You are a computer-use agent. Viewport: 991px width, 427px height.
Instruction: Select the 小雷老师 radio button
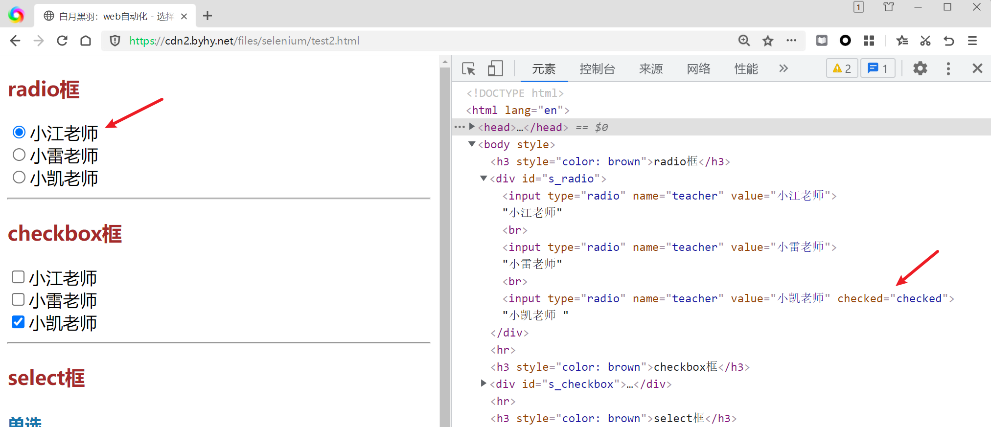coord(19,155)
